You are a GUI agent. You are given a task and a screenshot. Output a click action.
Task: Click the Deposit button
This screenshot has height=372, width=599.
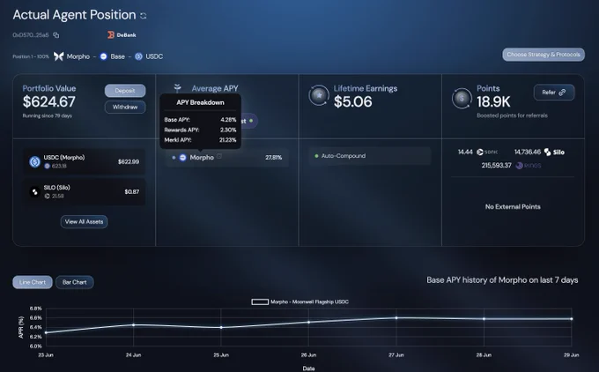pos(125,91)
